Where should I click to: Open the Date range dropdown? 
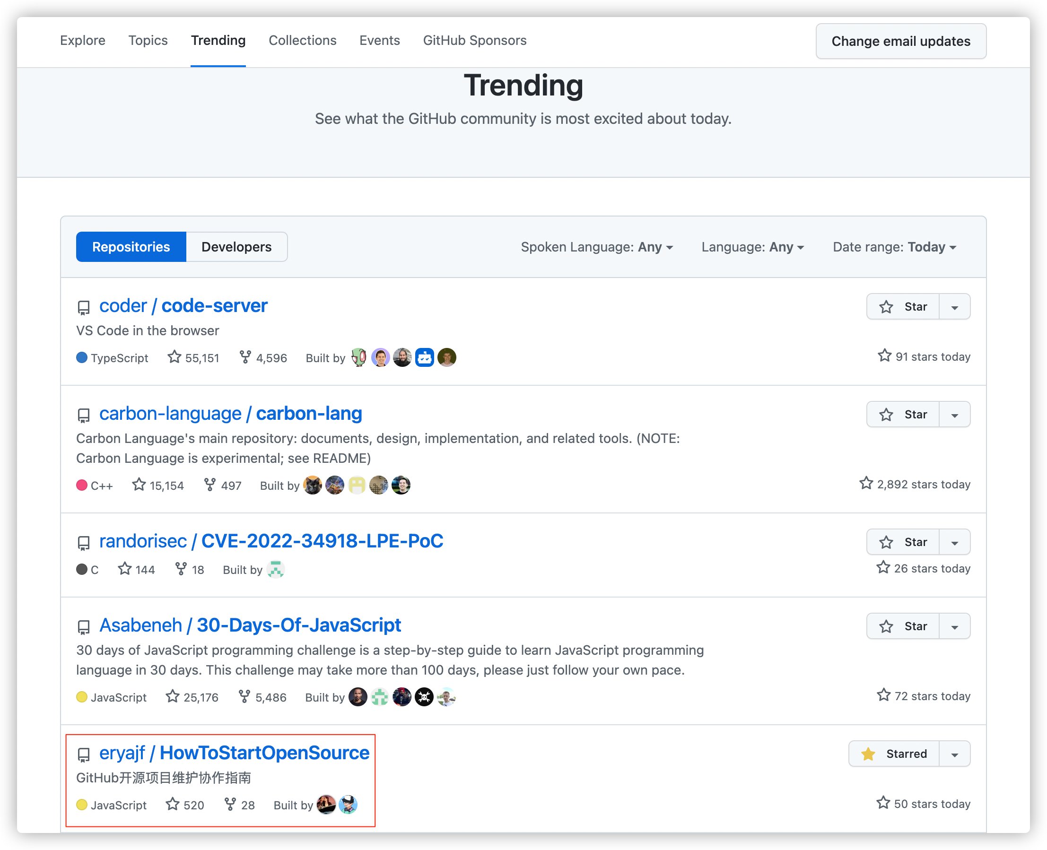894,247
